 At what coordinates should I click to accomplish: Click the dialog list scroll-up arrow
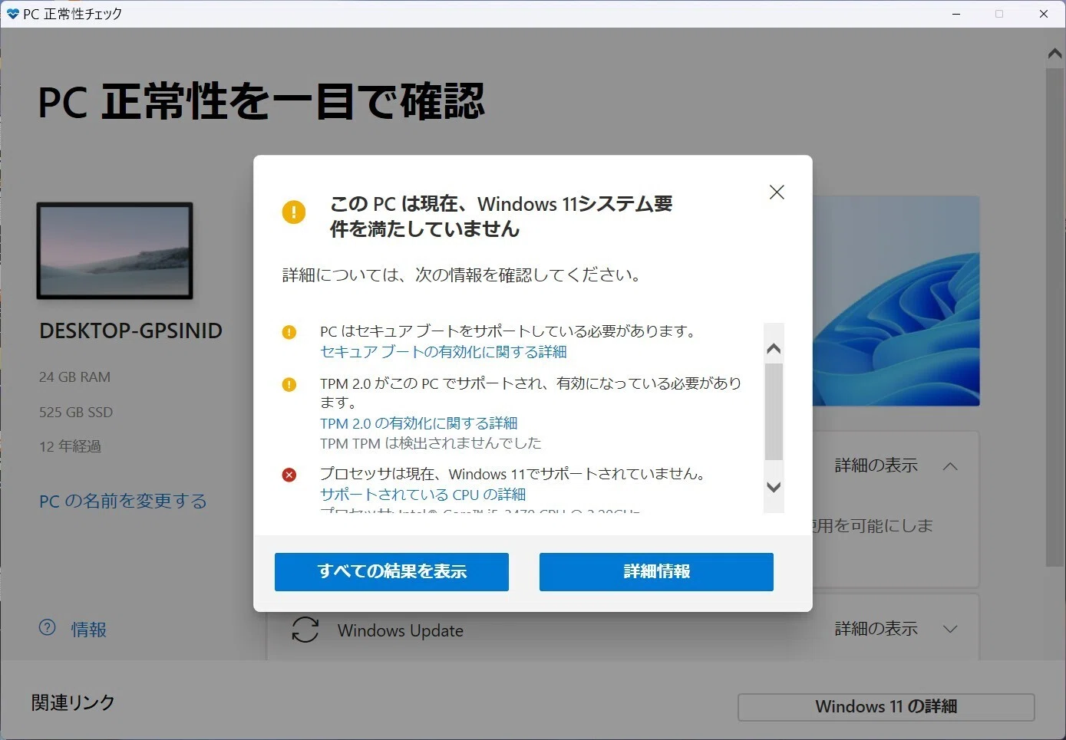click(774, 349)
